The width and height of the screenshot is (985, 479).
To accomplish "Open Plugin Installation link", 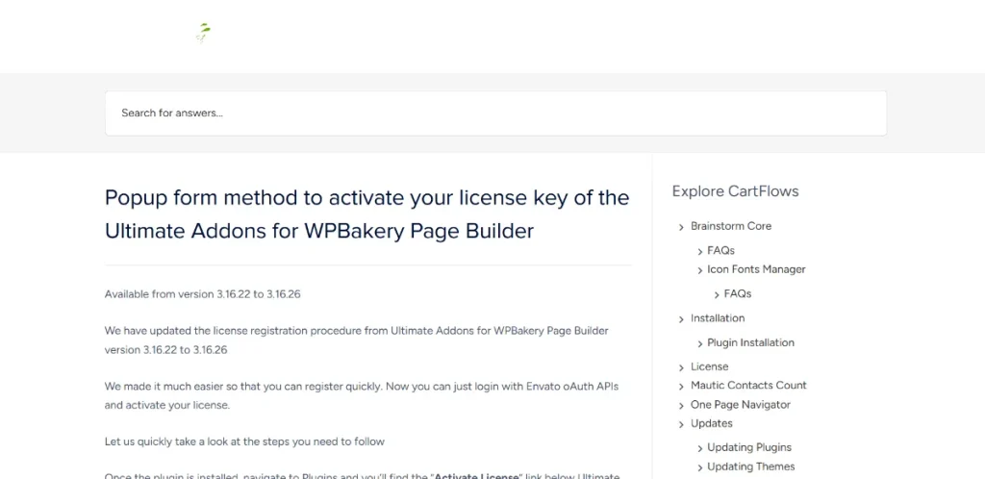I will [x=750, y=342].
